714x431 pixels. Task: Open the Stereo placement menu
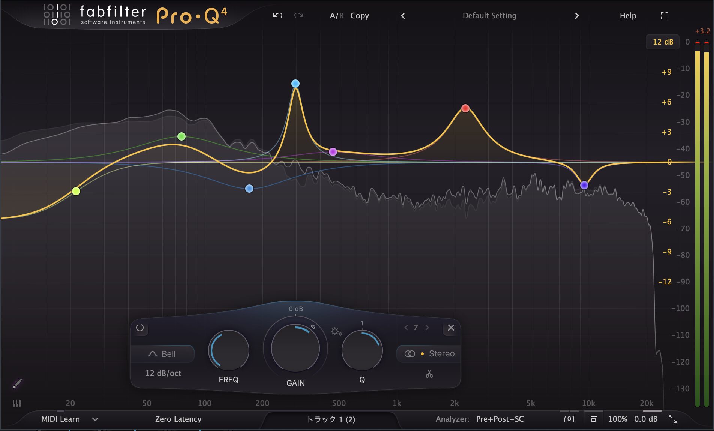(429, 354)
